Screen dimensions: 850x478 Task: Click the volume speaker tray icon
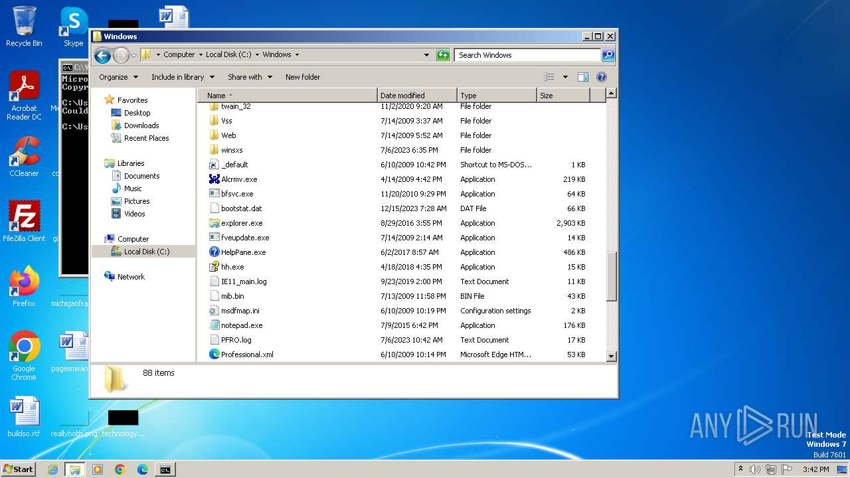click(755, 469)
